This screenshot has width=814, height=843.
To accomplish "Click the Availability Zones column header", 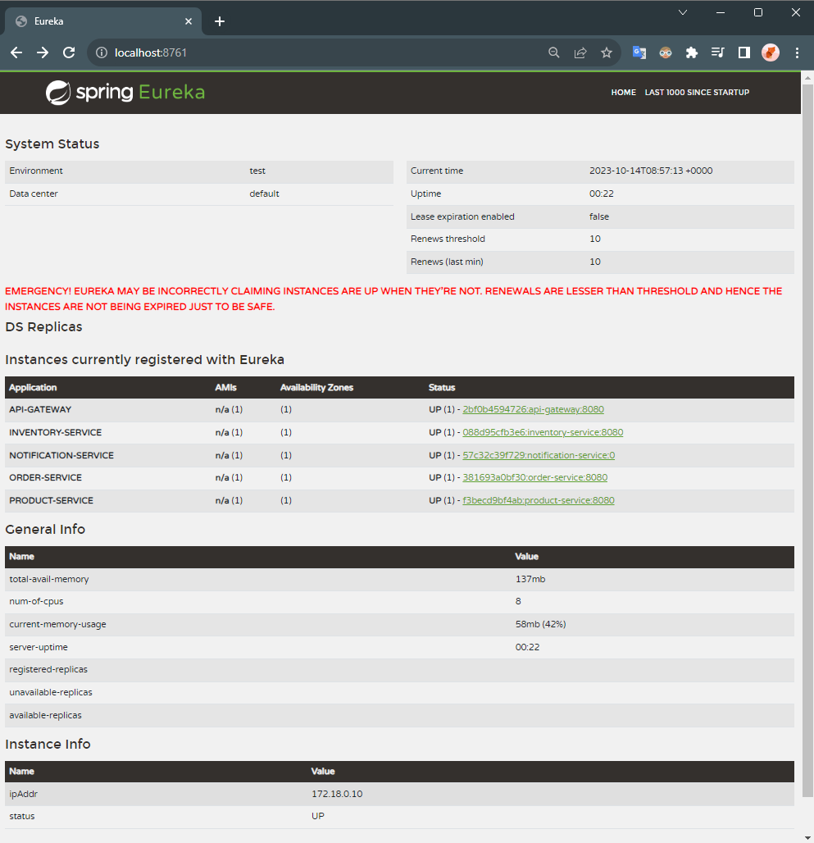I will (x=316, y=388).
